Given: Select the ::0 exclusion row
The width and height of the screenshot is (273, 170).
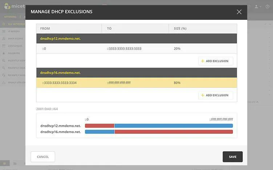Looking at the screenshot, I should click(x=136, y=49).
